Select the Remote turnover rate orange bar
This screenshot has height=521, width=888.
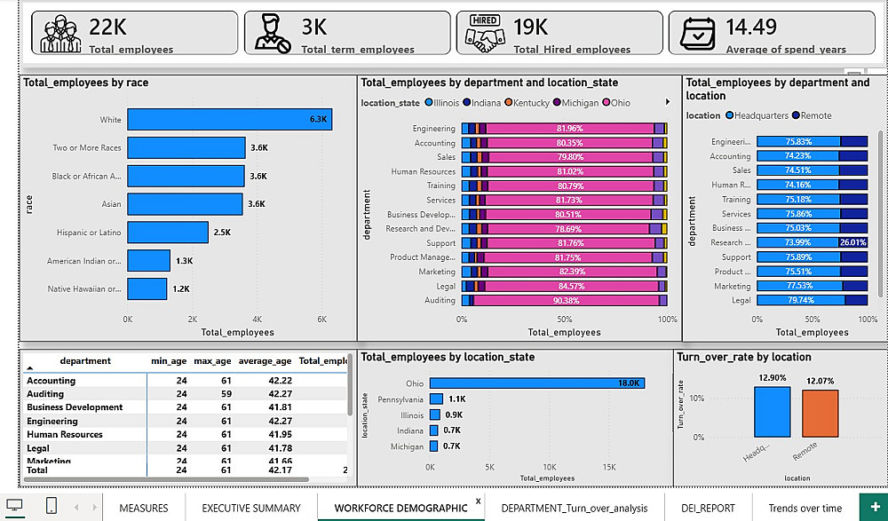tap(820, 414)
